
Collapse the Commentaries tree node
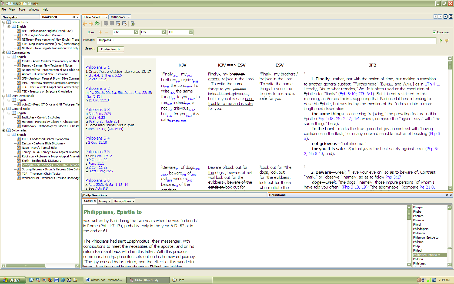(x=4, y=52)
